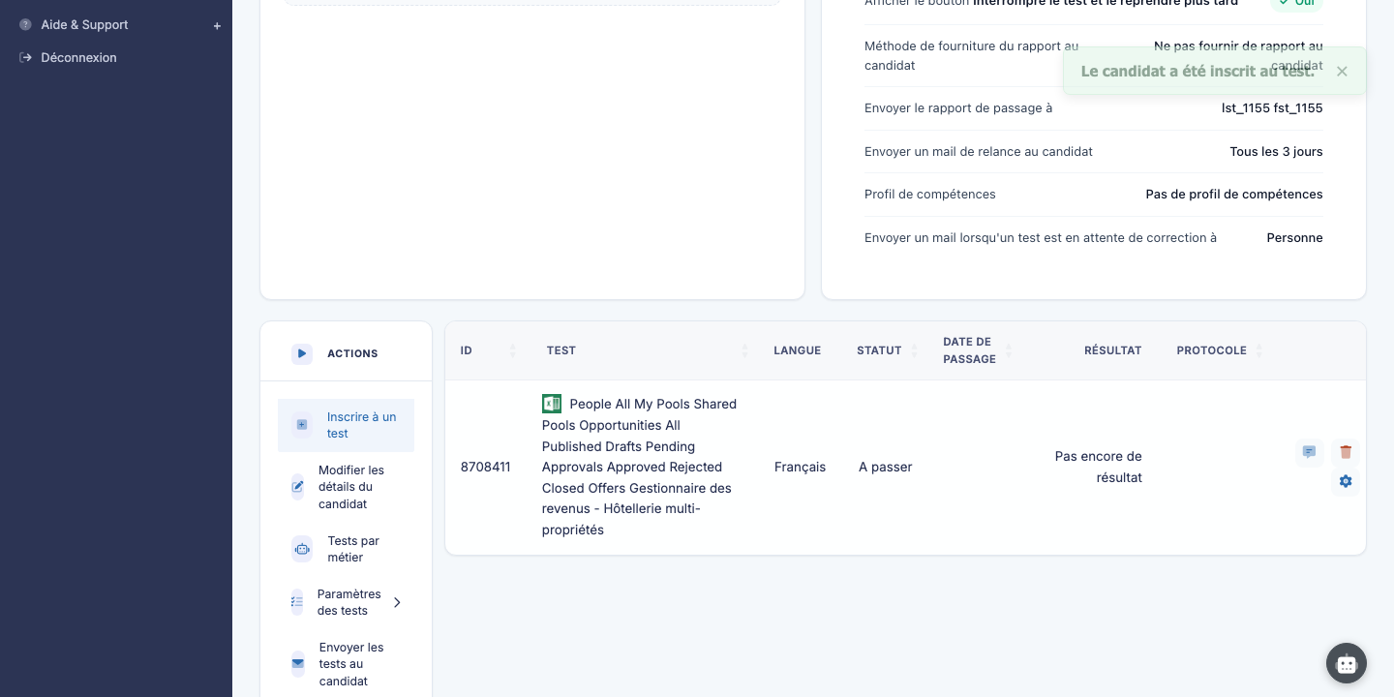Open the Aide & Support help icon
This screenshot has width=1394, height=697.
point(25,25)
